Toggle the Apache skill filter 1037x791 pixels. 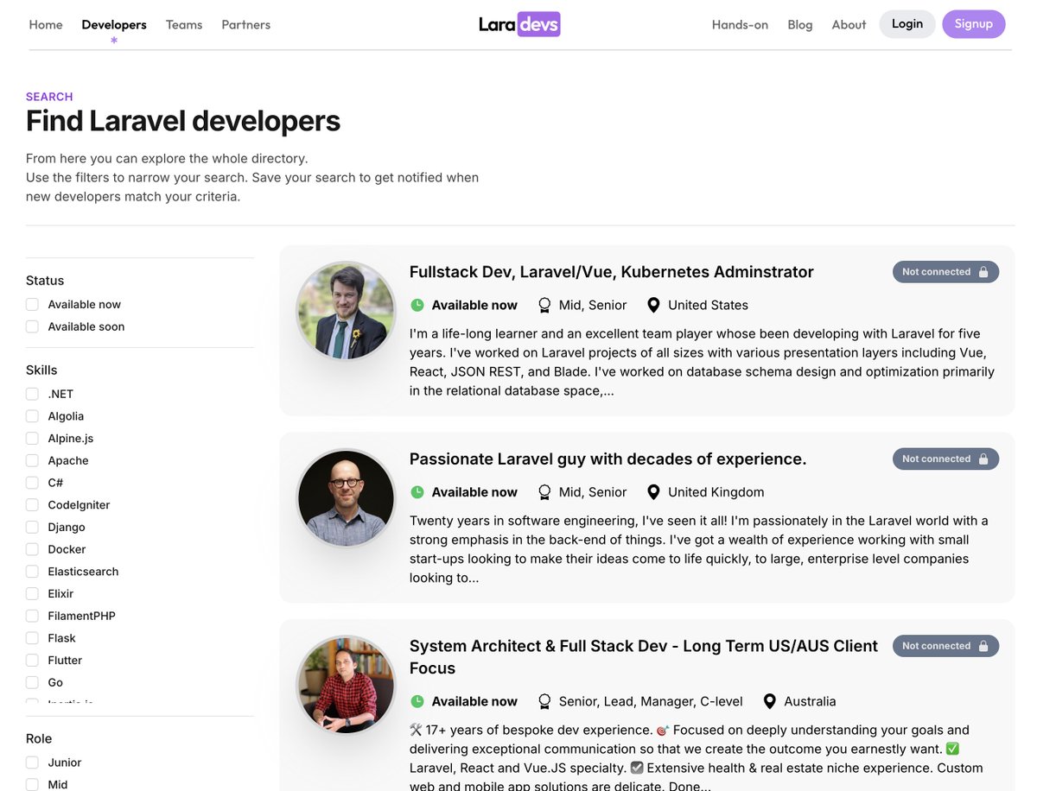(32, 460)
